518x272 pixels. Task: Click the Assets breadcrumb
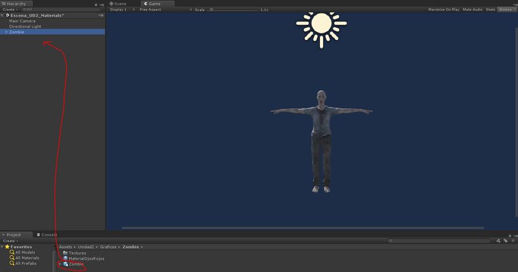point(65,247)
